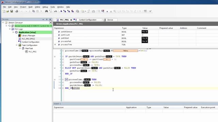Screen dimensions: 218x122
Task: Click the Watch 1 panel title
Action: (57, 104)
